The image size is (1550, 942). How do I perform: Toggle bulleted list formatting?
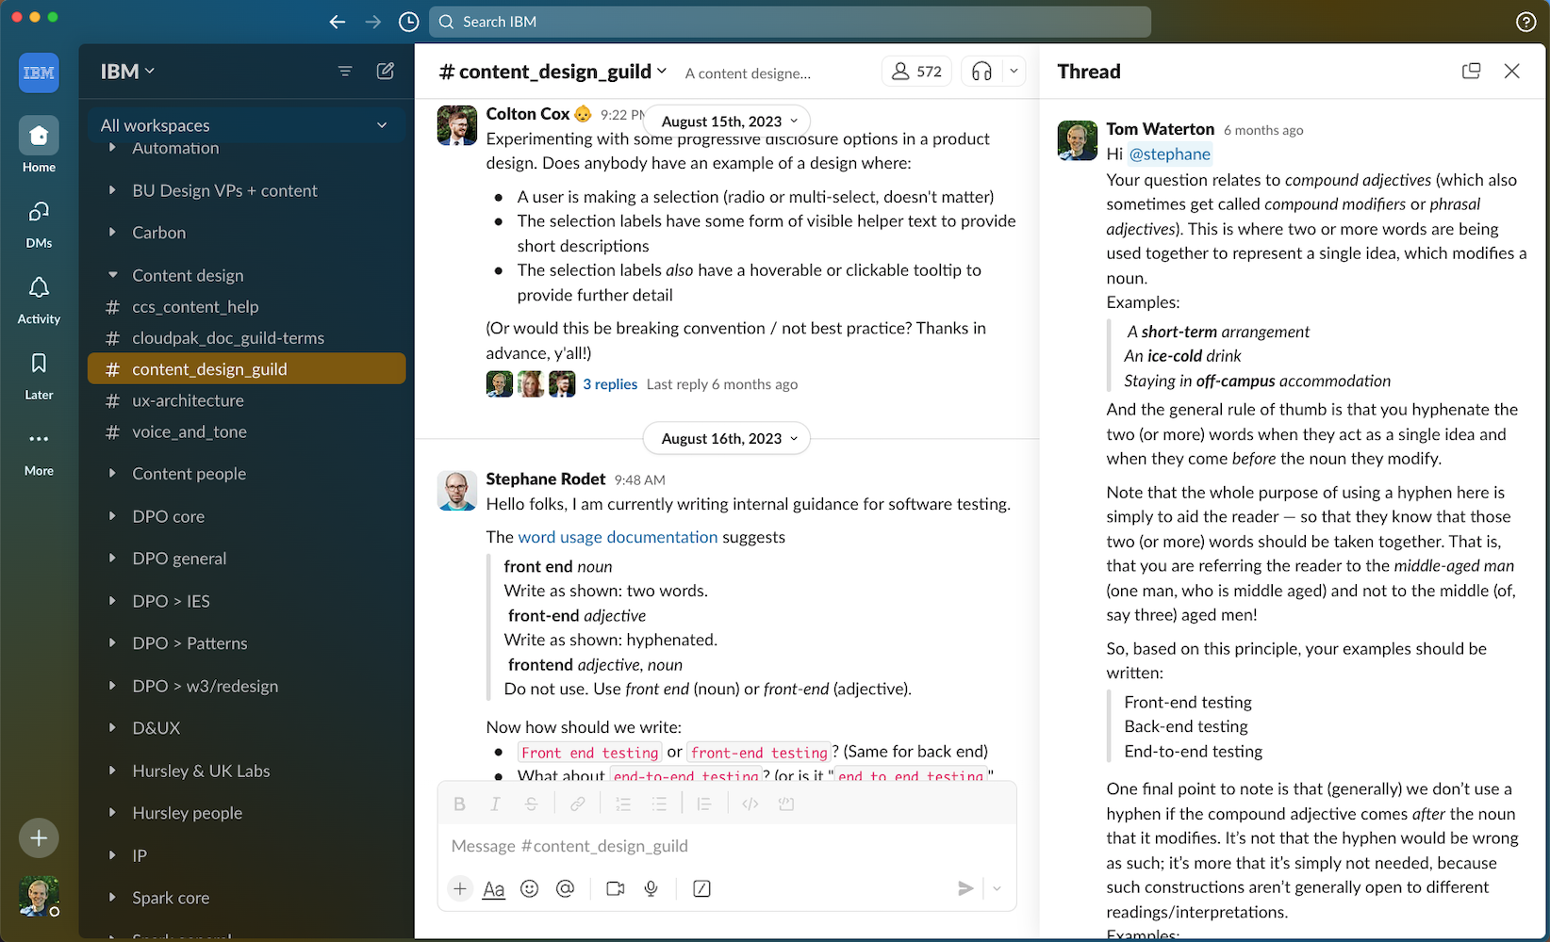[x=659, y=804]
